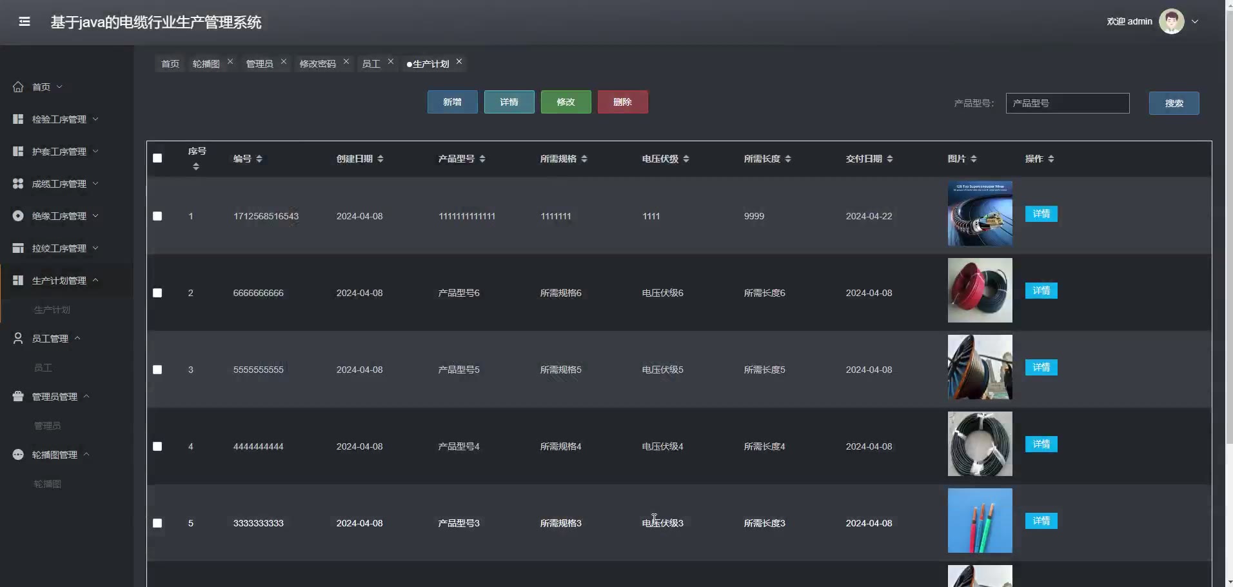Click the 新增 button
Viewport: 1233px width, 587px height.
pos(453,102)
